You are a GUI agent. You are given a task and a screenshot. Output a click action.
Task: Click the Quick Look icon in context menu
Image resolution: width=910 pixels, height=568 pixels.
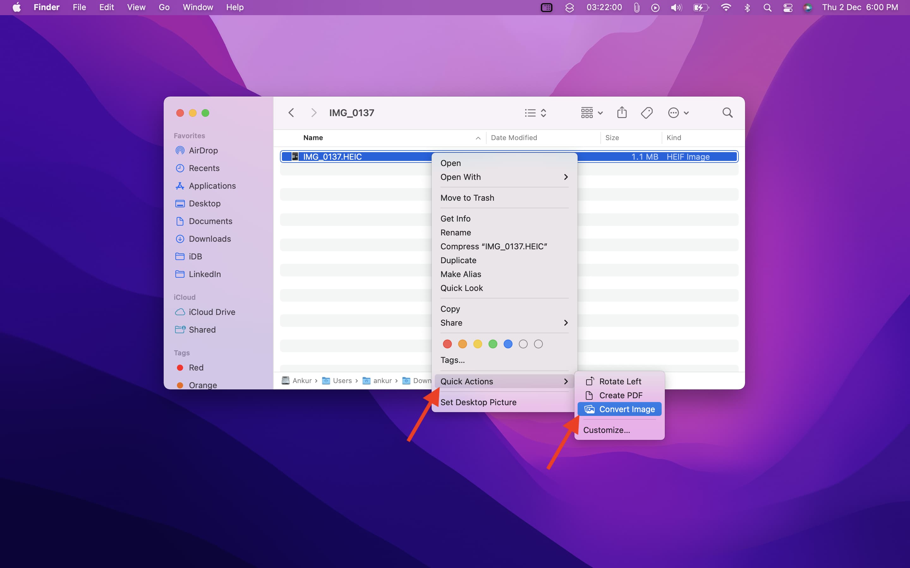[x=461, y=288]
